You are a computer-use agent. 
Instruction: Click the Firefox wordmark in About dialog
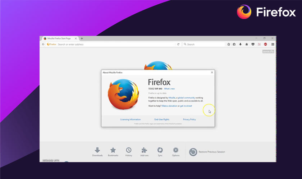pyautogui.click(x=160, y=82)
